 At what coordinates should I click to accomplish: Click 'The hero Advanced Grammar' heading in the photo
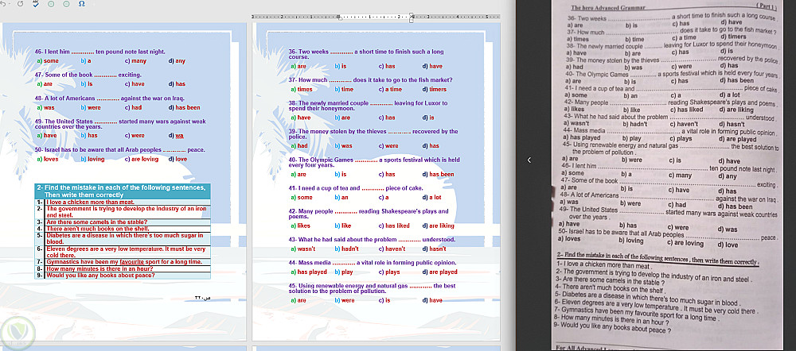[607, 8]
